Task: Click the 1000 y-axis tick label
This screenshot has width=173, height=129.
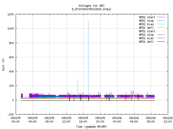Action: [11, 29]
